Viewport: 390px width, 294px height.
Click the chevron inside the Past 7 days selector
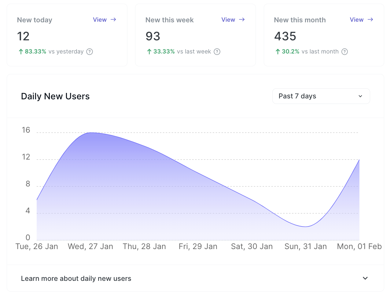point(360,96)
